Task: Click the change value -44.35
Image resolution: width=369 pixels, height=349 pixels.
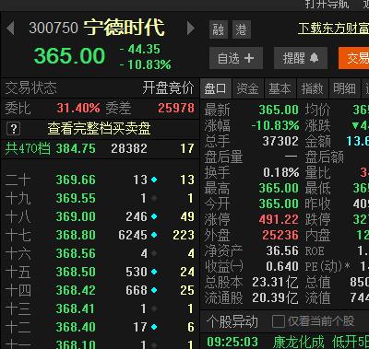Action: tap(140, 49)
